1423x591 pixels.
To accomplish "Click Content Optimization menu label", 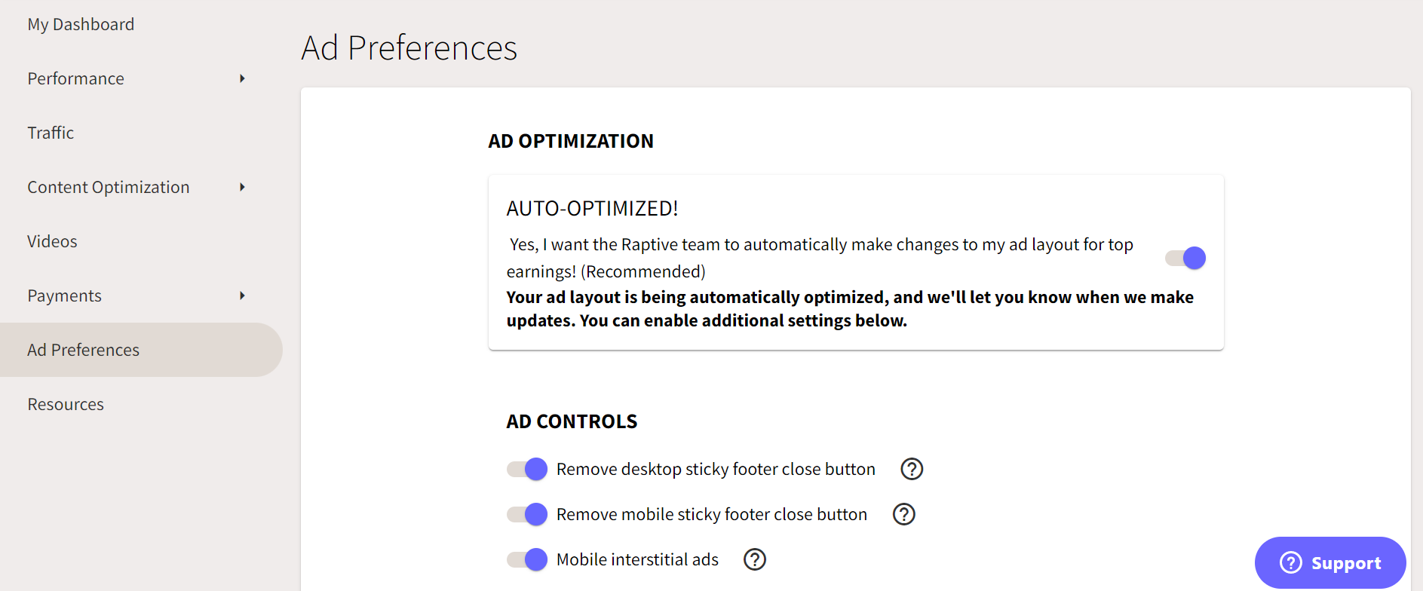I will coord(109,187).
